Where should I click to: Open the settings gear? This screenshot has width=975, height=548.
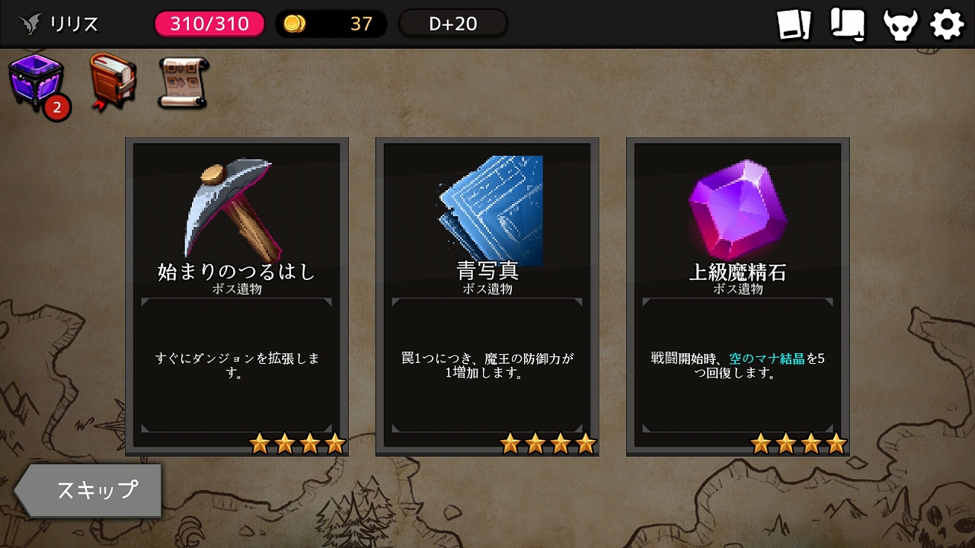tap(948, 24)
